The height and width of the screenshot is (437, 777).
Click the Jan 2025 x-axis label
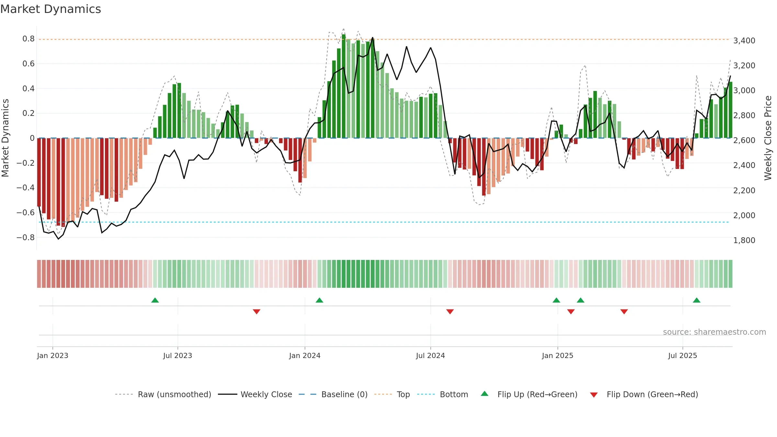click(x=558, y=355)
